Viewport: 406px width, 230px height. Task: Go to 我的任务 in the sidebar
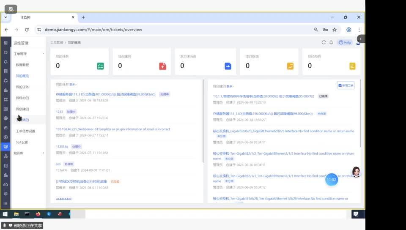point(22,87)
